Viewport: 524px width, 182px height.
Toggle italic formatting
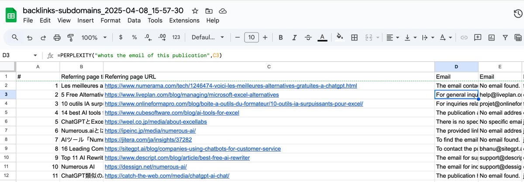(294, 37)
